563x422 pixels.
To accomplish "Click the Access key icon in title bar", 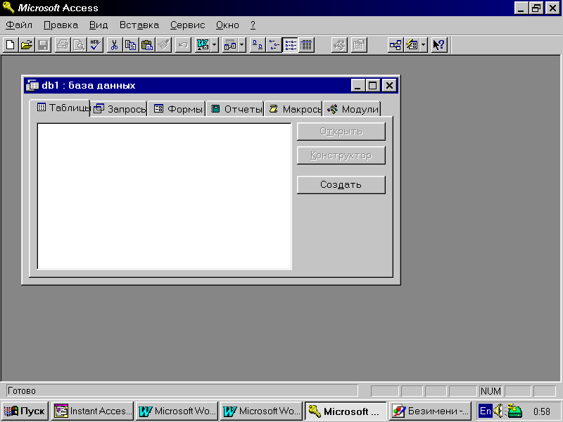I will 8,8.
